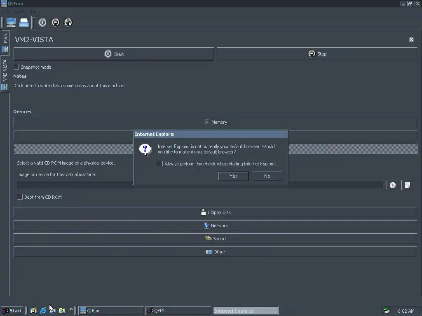This screenshot has height=316, width=422.
Task: Click the new virtual machine monitor icon
Action: click(11, 22)
